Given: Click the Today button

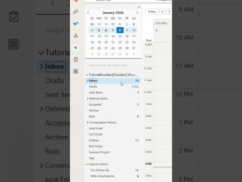Looking at the screenshot, I should (x=152, y=12).
